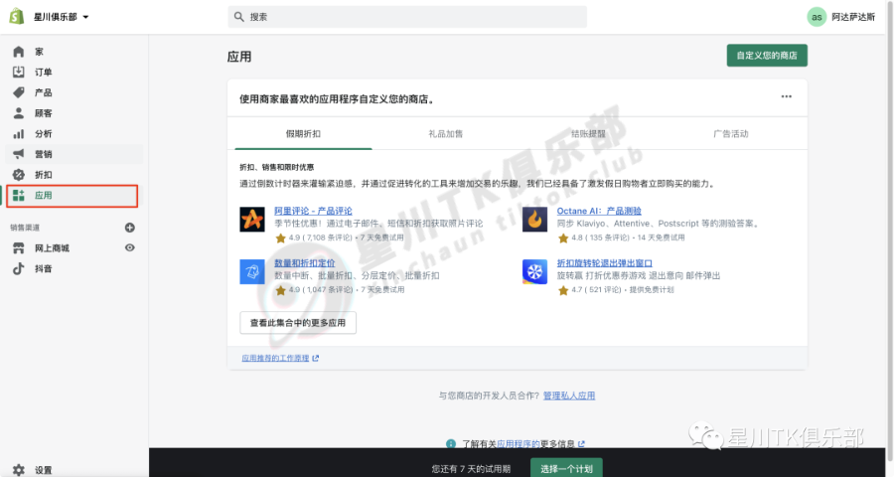The image size is (894, 477).
Task: Click the 抖音 TikTok note icon
Action: pos(19,268)
